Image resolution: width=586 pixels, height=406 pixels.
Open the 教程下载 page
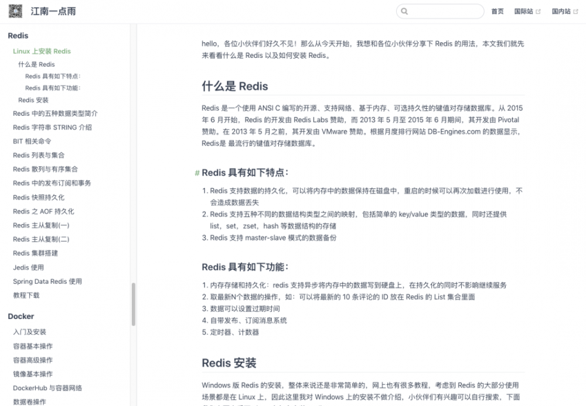click(x=28, y=295)
